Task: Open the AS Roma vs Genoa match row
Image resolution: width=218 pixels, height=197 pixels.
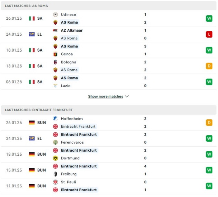Action: pyautogui.click(x=109, y=50)
